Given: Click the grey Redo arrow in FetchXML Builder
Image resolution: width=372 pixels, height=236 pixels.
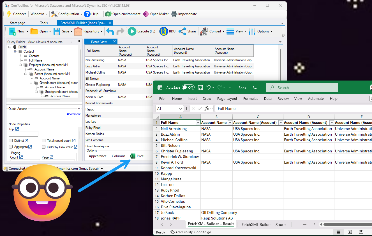Looking at the screenshot, I should tap(120, 31).
